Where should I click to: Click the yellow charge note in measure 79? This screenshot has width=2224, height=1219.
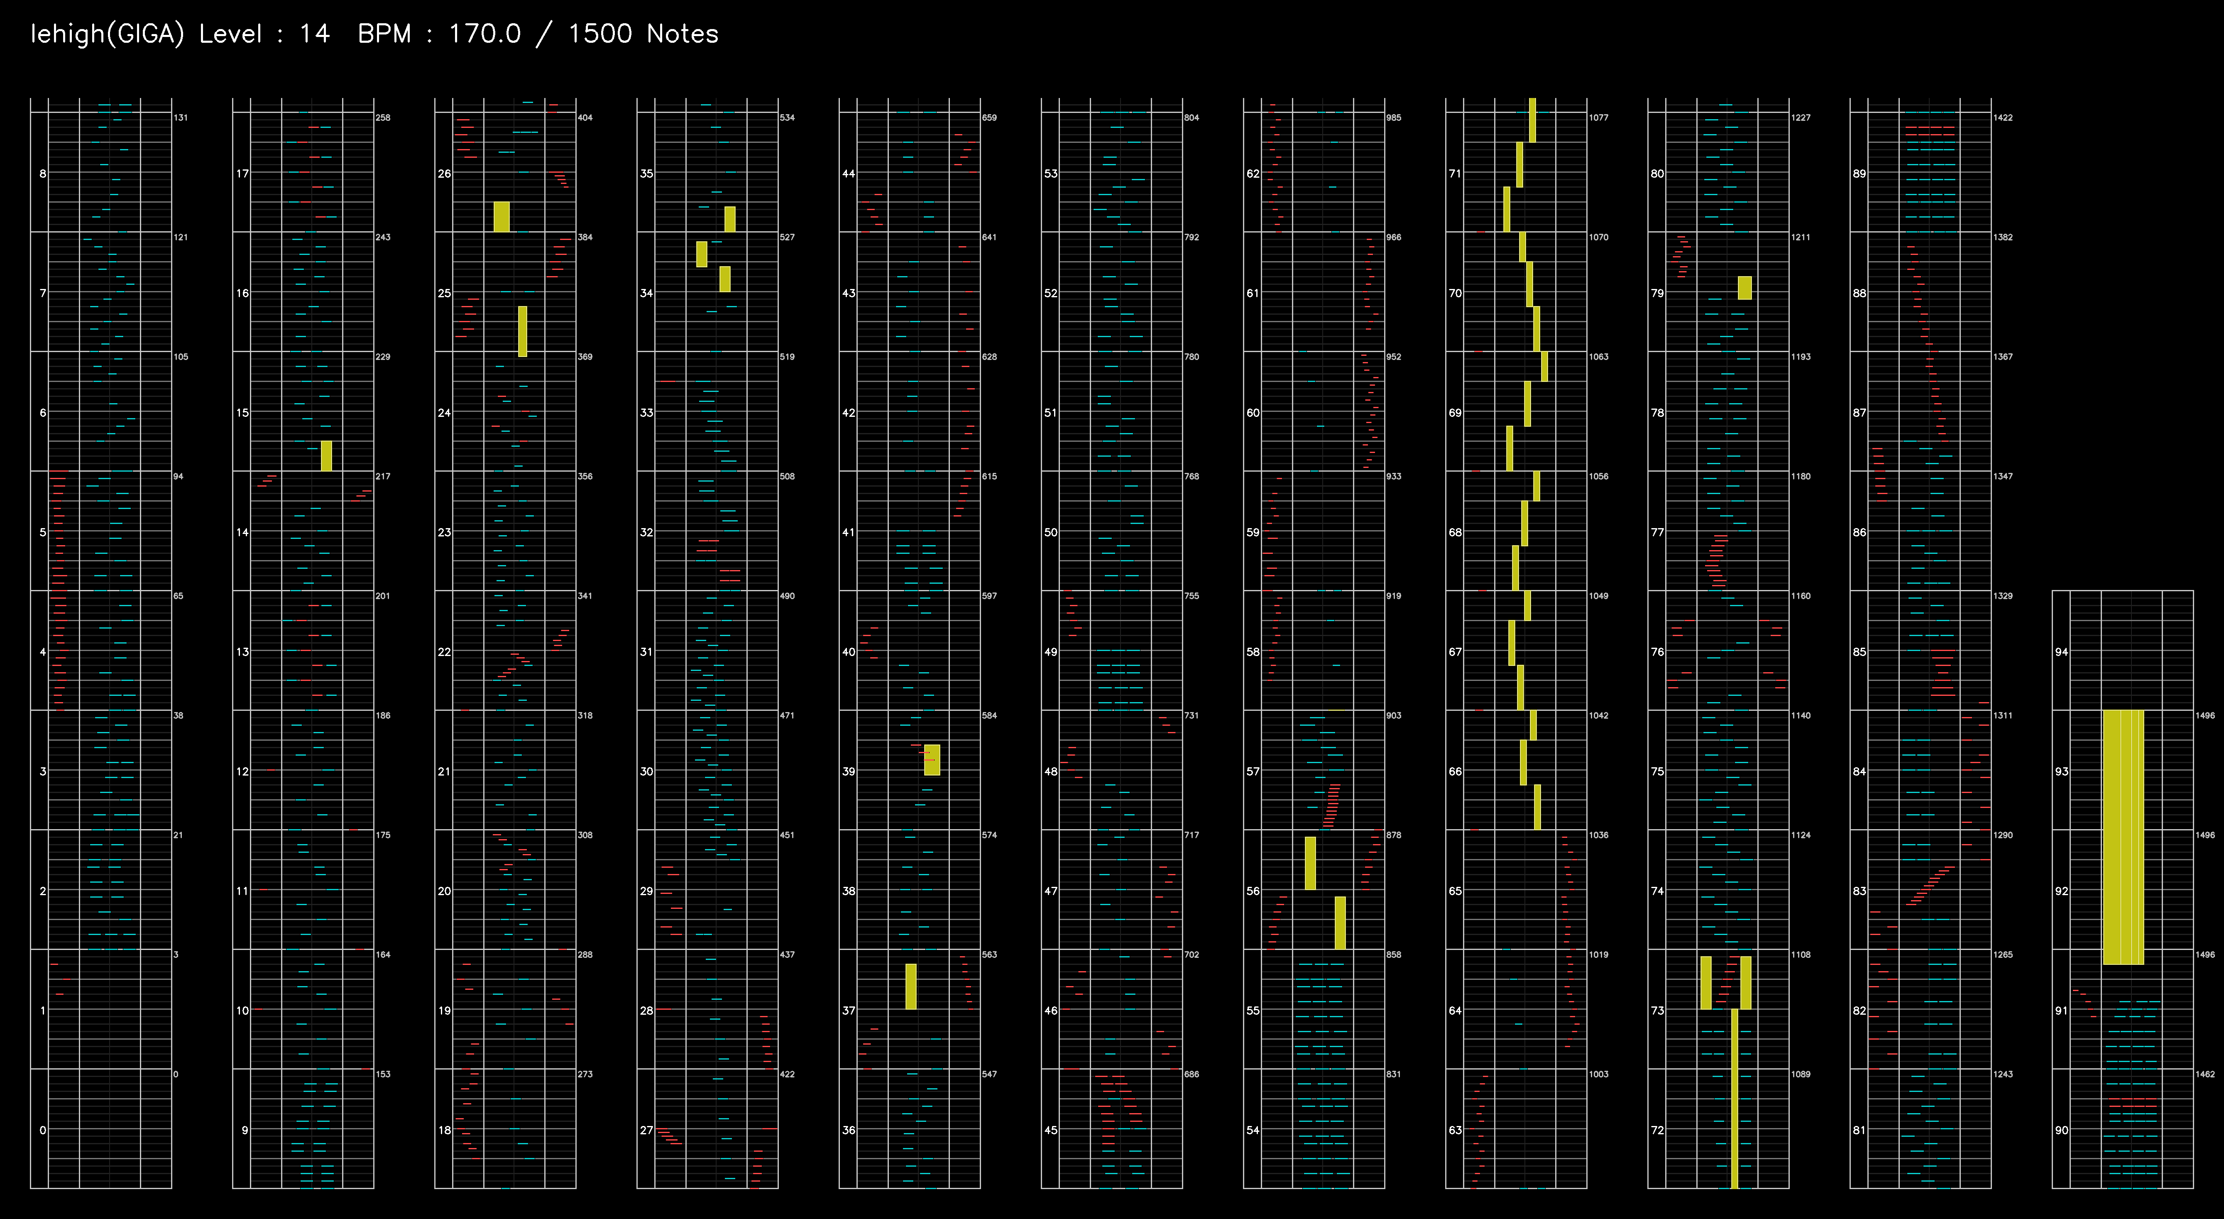tap(1745, 287)
